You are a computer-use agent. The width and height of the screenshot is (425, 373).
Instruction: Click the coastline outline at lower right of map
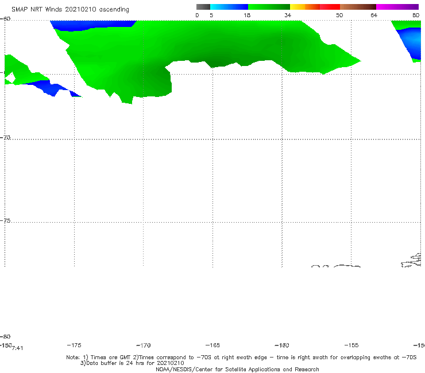click(x=411, y=261)
